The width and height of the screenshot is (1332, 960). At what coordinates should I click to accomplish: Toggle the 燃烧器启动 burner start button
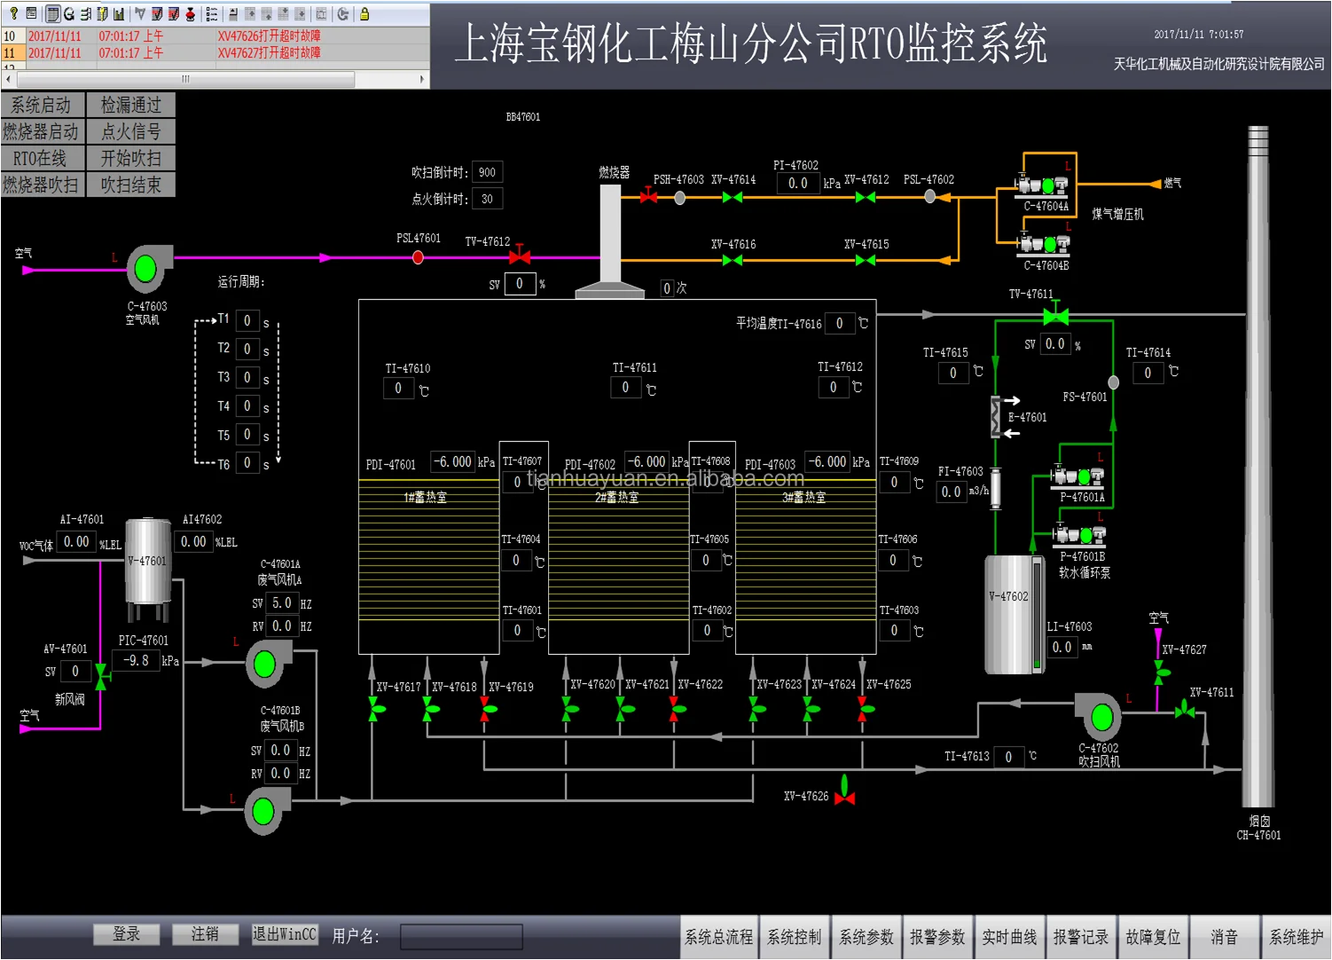click(x=43, y=131)
